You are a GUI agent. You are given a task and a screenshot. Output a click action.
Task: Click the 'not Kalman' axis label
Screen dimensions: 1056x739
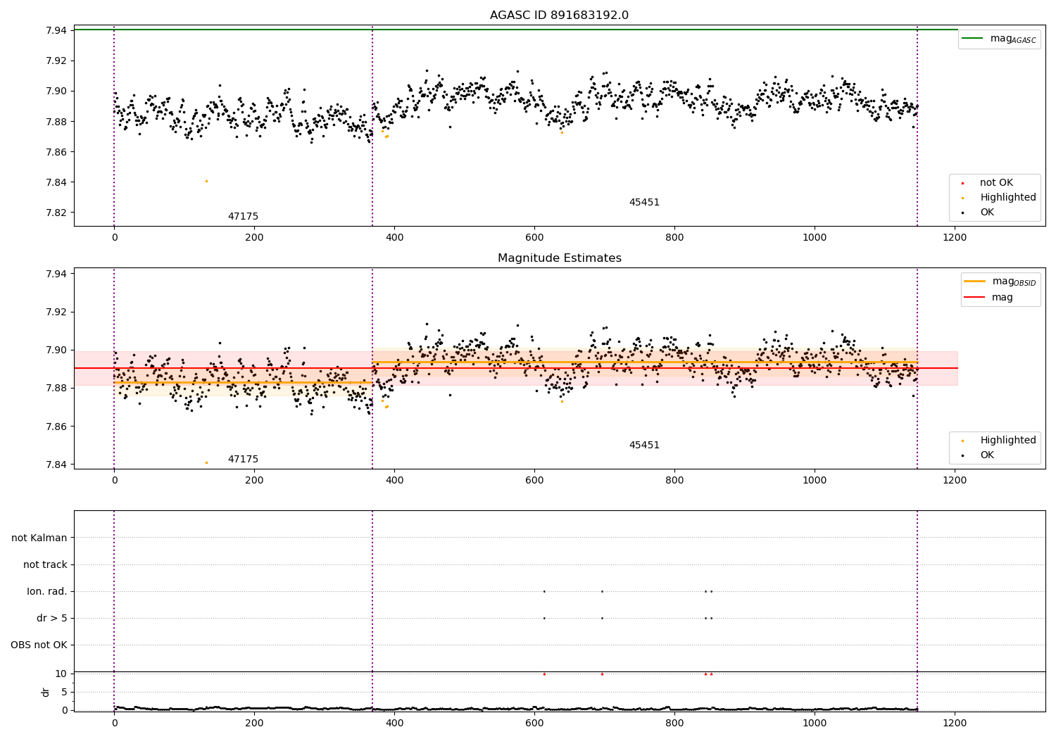[x=39, y=538]
